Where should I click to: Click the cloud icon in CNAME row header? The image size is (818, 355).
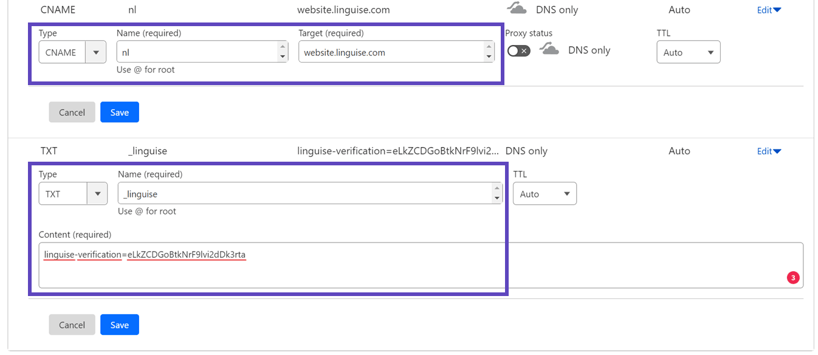click(x=517, y=9)
